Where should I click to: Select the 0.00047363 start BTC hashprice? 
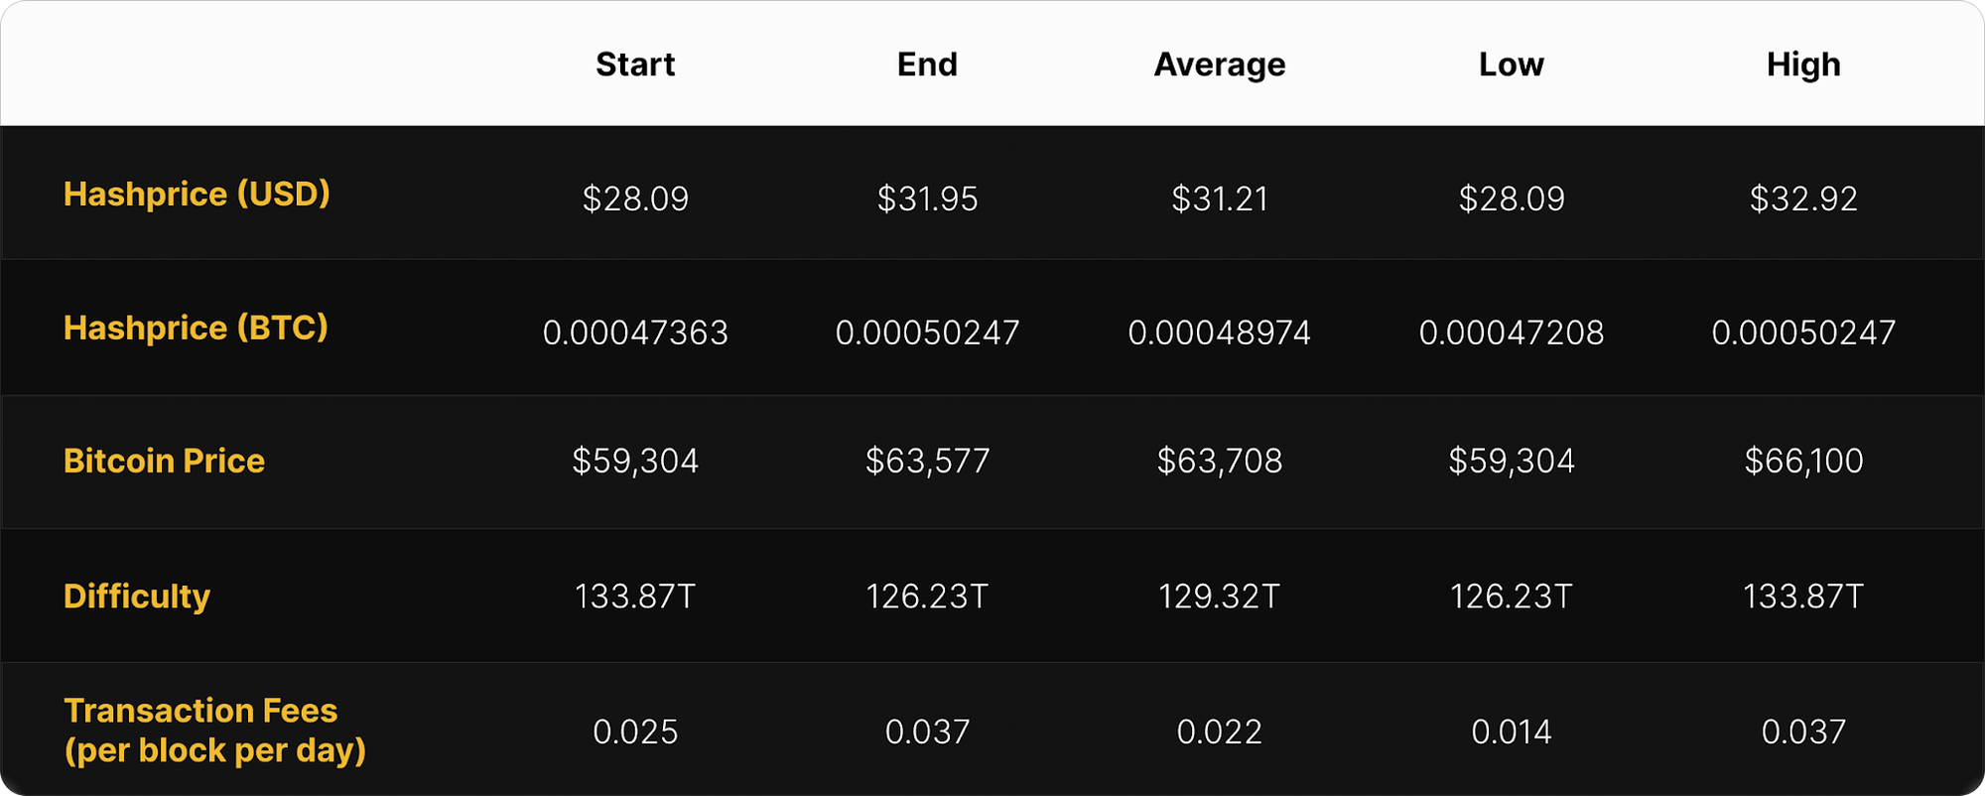tap(635, 332)
